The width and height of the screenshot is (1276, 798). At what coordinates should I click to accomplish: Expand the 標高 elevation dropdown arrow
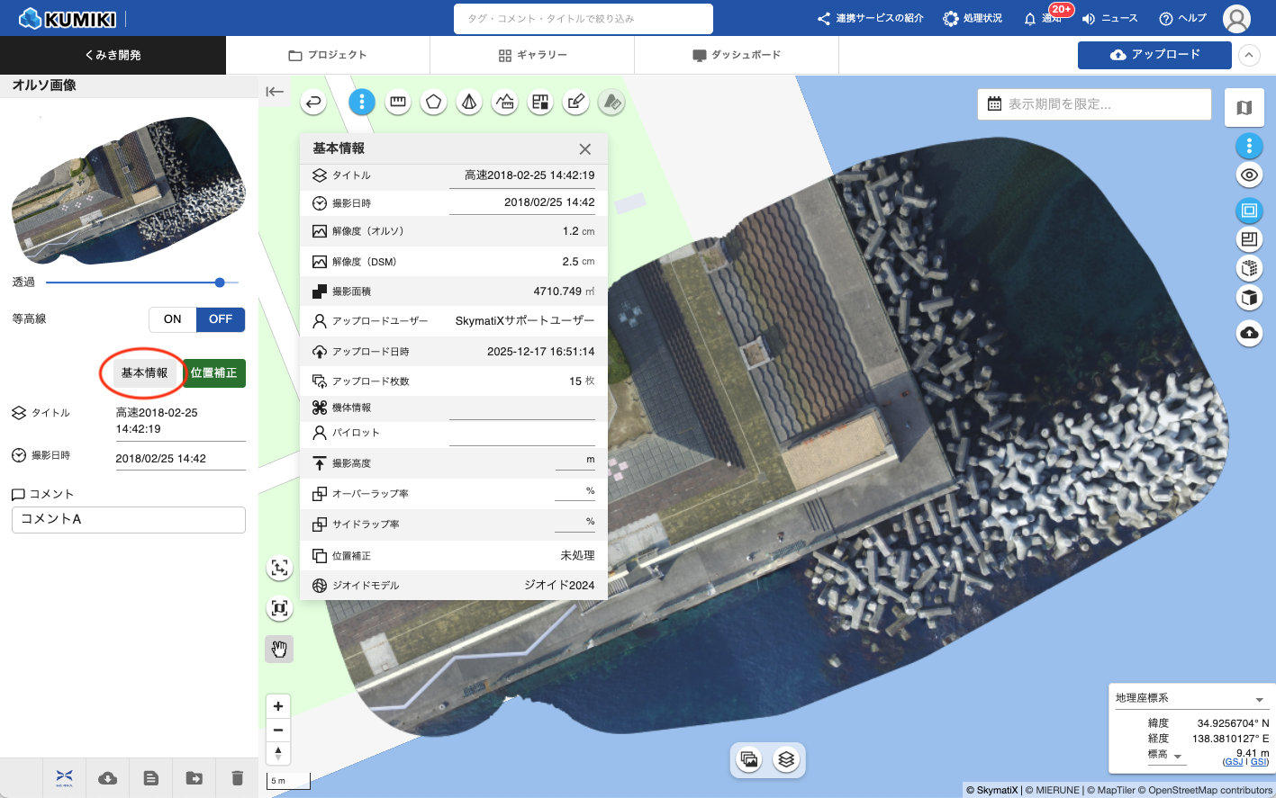click(x=1177, y=757)
